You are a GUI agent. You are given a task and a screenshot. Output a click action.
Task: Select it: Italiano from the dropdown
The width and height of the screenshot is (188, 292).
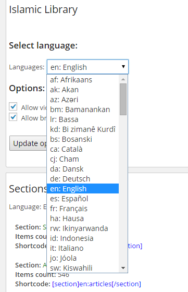83,248
